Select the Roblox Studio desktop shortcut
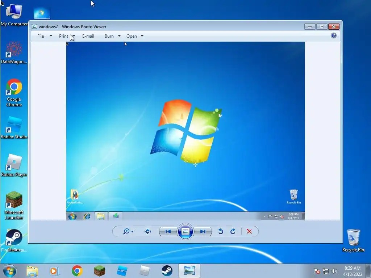This screenshot has width=371, height=278. point(14,128)
